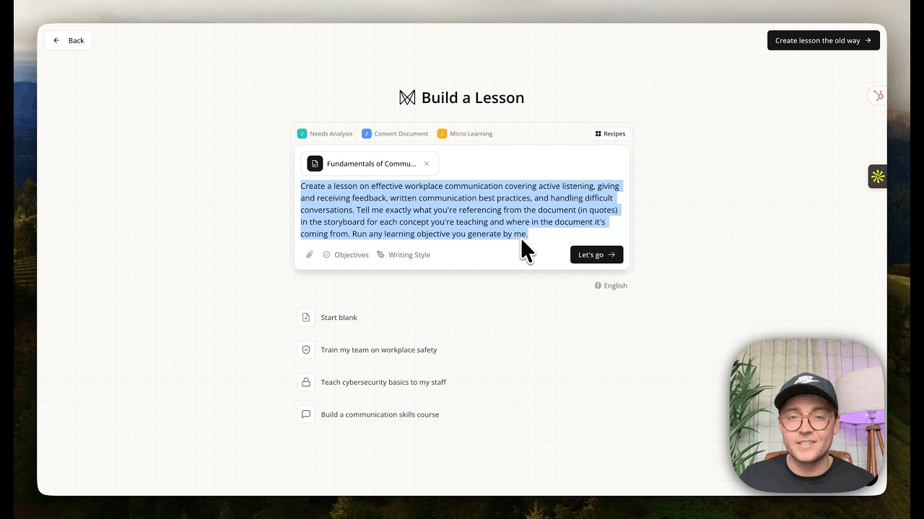This screenshot has height=519, width=924.
Task: Click the attached document file icon
Action: 315,164
